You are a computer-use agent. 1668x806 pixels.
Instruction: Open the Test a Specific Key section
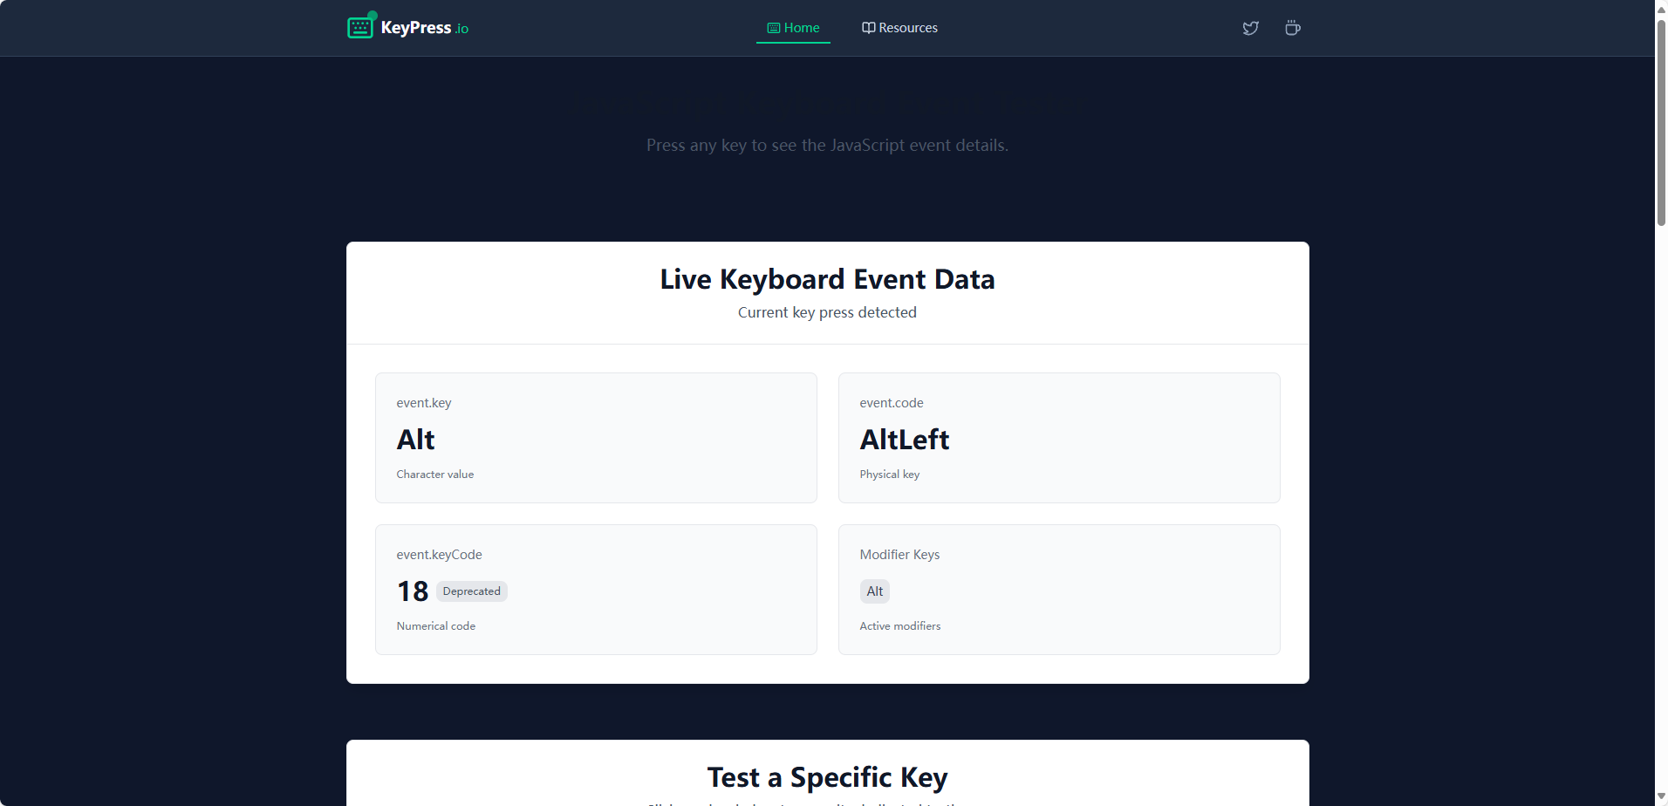[x=826, y=775]
